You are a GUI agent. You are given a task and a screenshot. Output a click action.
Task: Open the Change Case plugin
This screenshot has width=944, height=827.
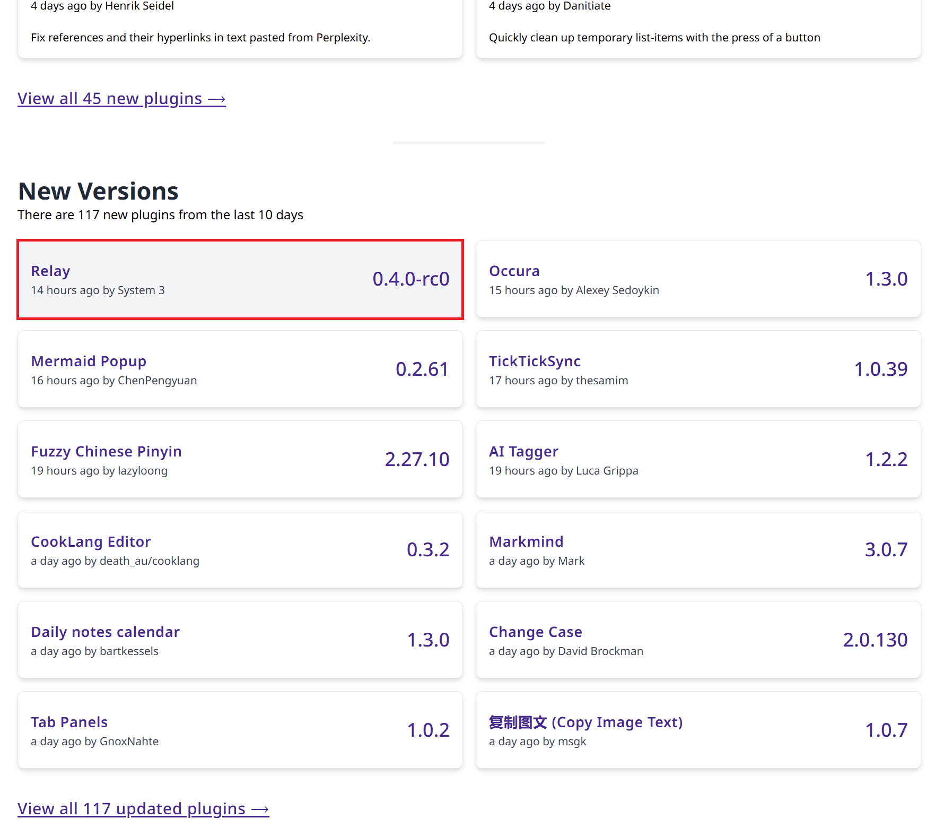point(535,632)
